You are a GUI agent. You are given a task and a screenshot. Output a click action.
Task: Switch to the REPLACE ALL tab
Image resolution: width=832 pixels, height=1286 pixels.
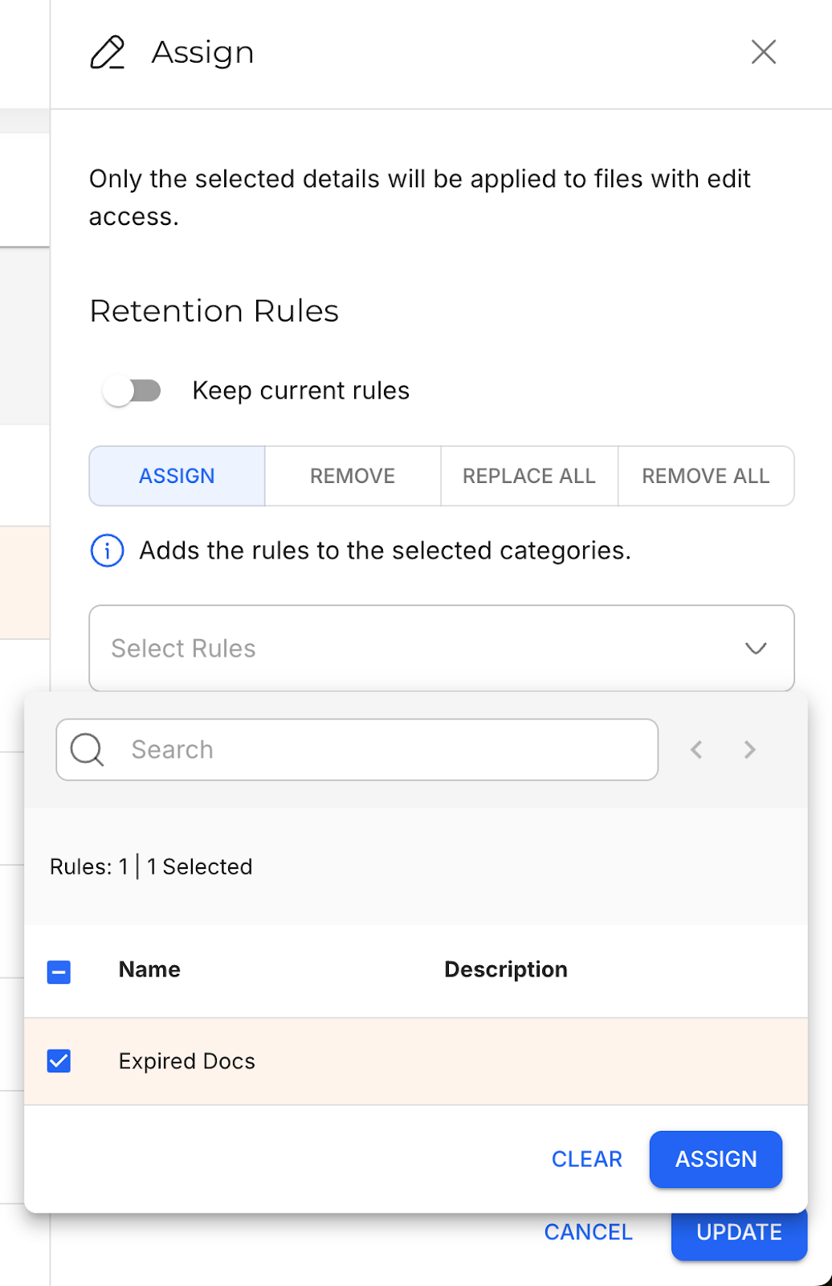(x=529, y=476)
